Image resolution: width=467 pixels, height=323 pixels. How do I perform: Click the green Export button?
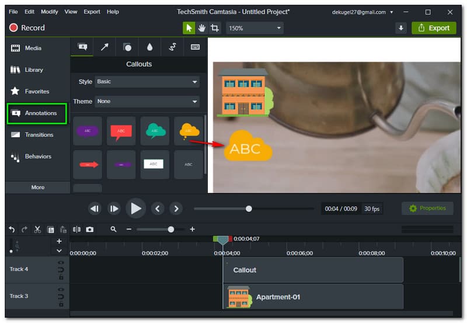point(434,28)
